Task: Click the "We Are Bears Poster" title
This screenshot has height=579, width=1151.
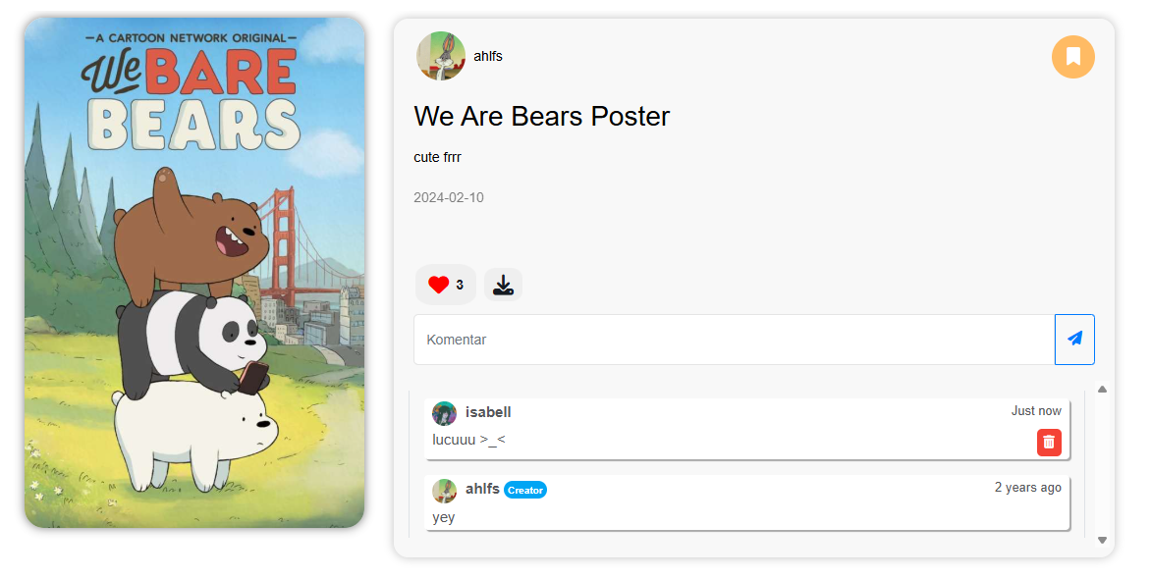Action: coord(541,116)
